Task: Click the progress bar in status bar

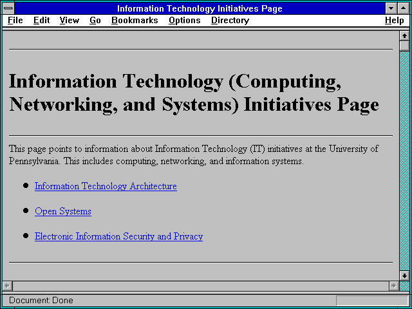Action: coord(372,300)
